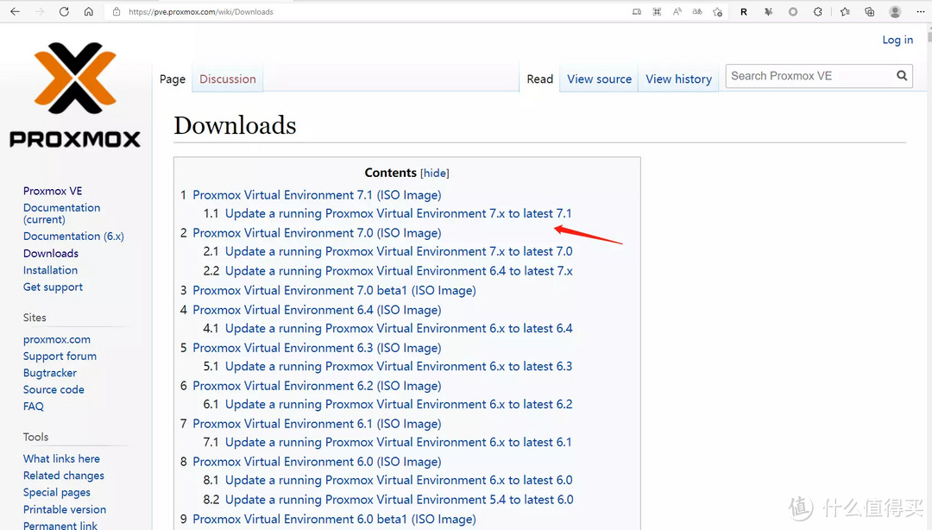Open entry 2.2 Update 6.4 to latest 7.x
Viewport: 932px width, 530px height.
tap(399, 271)
